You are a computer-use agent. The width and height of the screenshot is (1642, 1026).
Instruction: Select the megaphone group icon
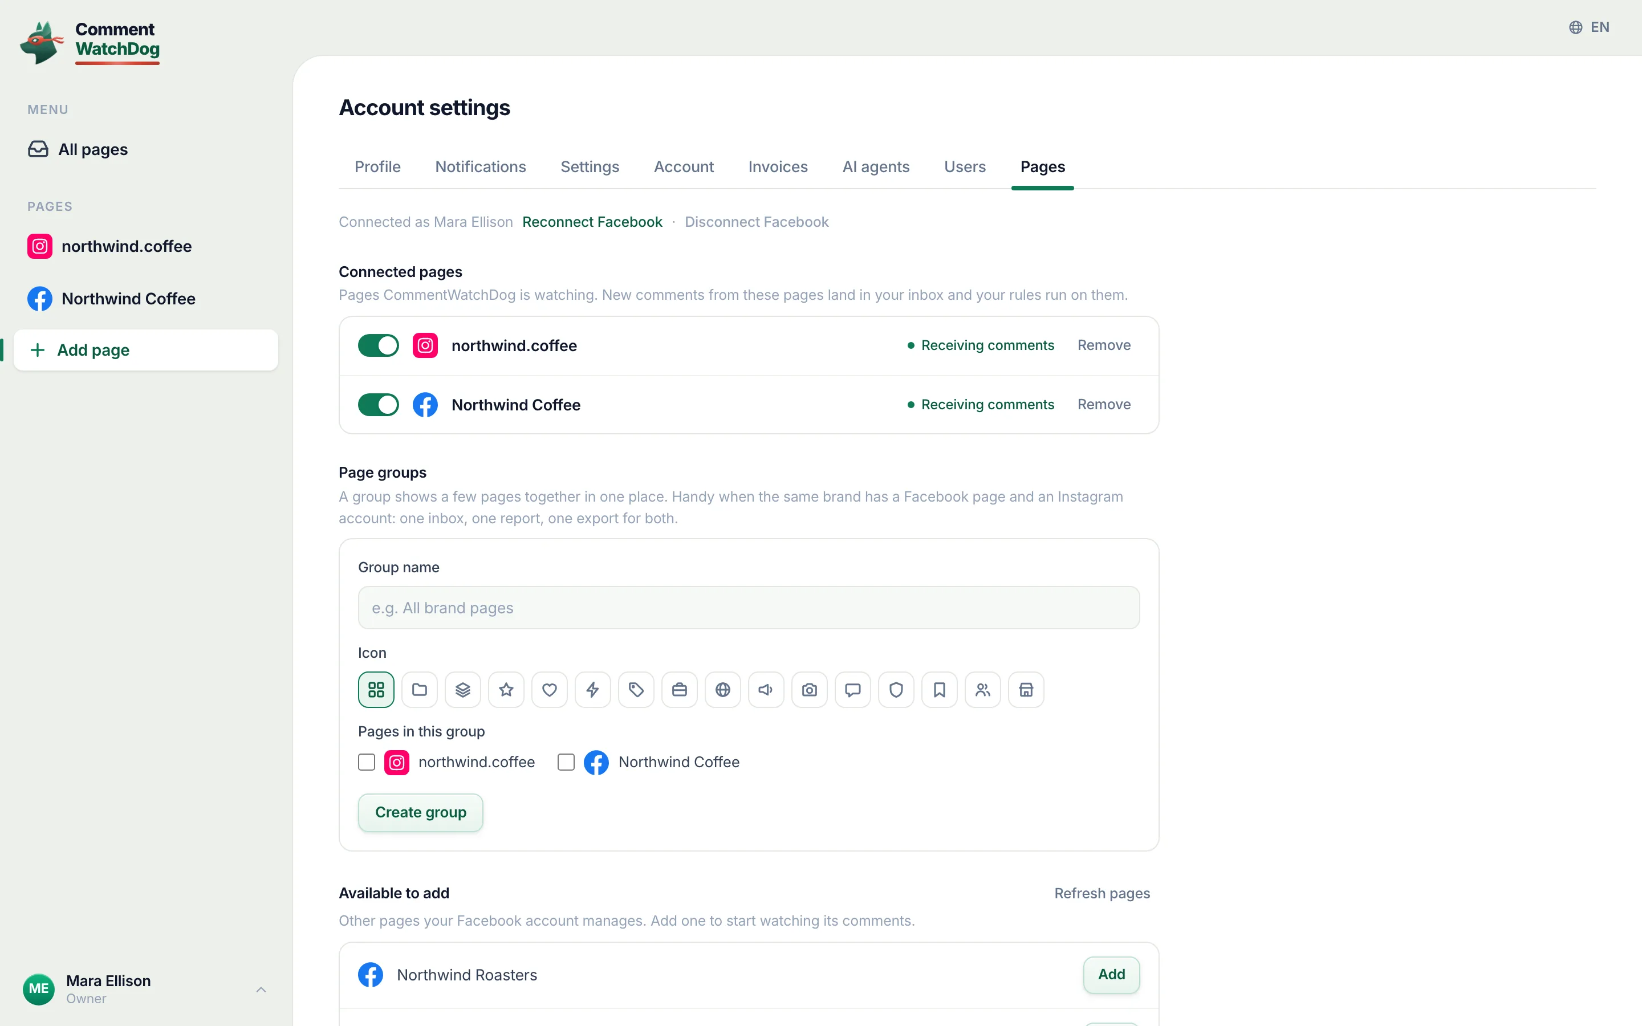coord(766,690)
